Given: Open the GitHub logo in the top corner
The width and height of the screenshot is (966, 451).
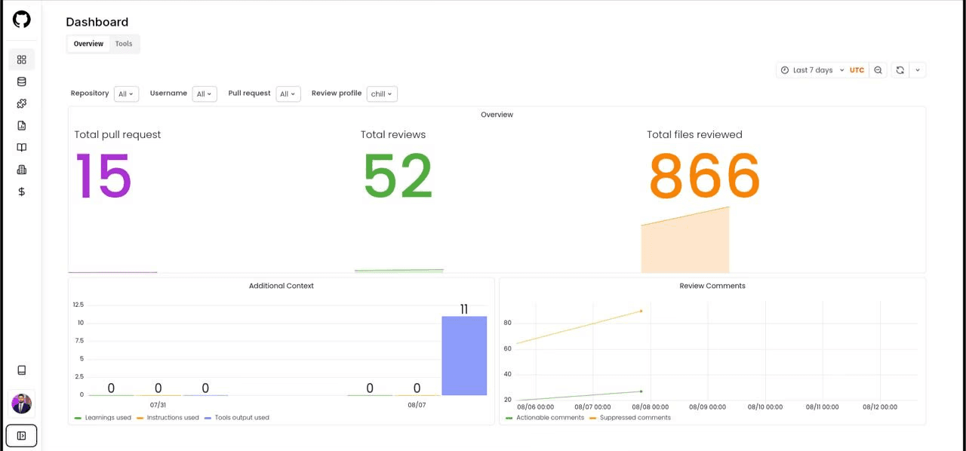Looking at the screenshot, I should point(21,19).
